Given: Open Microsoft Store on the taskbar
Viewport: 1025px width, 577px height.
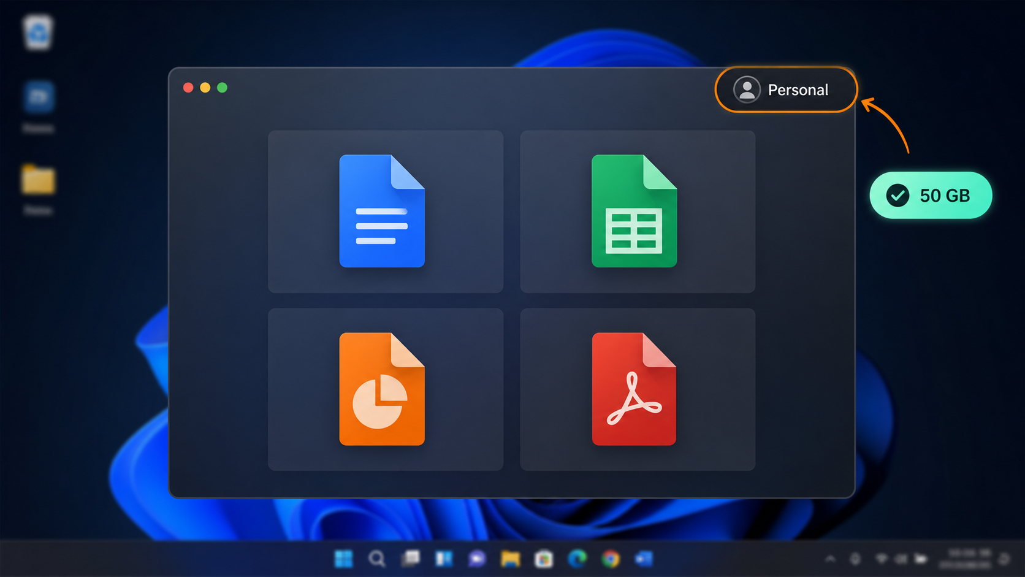Looking at the screenshot, I should tap(544, 559).
